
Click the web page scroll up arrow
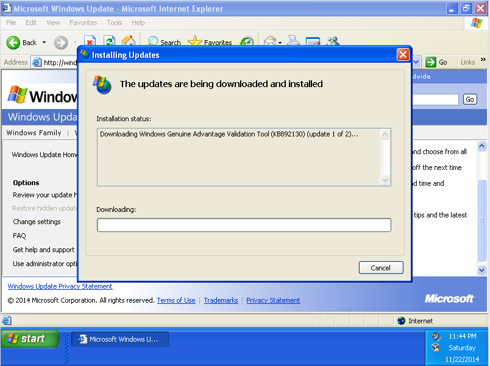(x=481, y=146)
